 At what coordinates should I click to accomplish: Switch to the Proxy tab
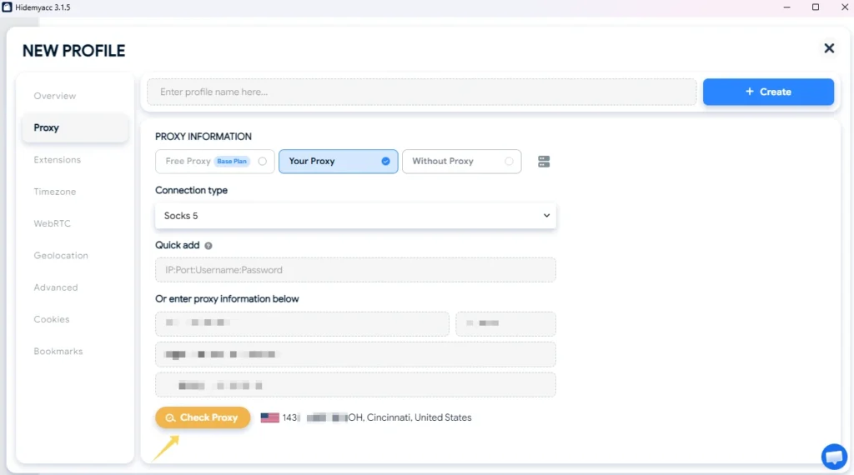tap(75, 127)
